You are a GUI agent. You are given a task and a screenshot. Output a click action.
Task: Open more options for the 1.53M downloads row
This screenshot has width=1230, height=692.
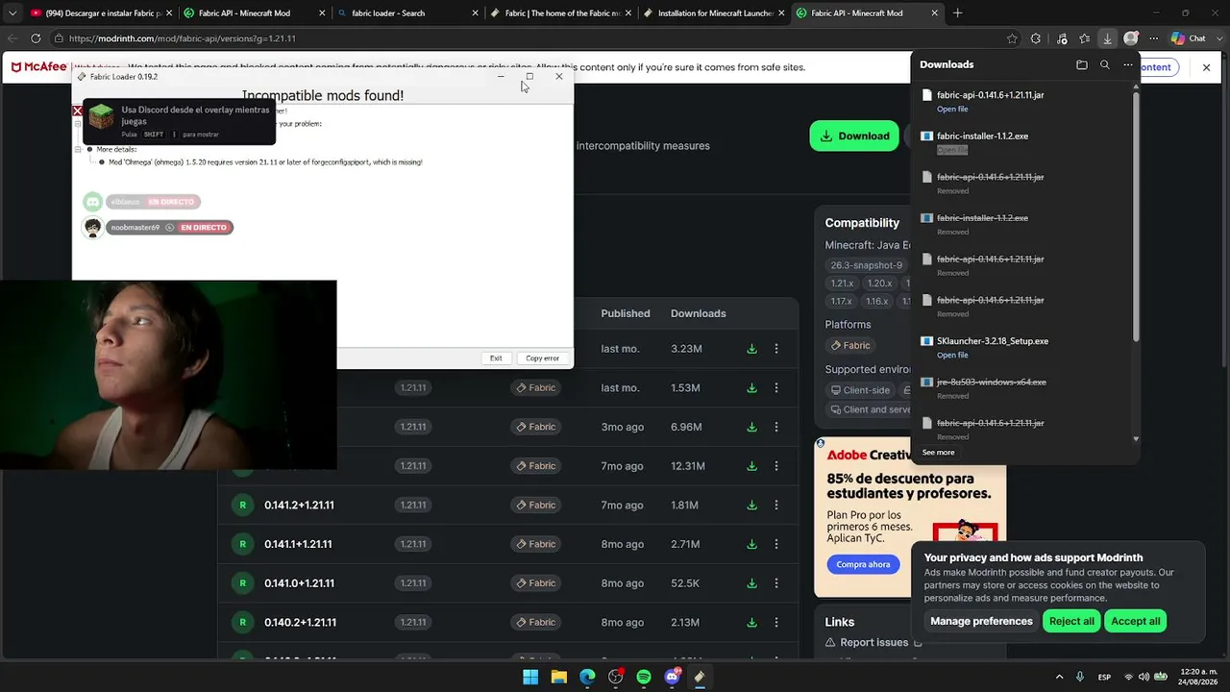coord(776,388)
